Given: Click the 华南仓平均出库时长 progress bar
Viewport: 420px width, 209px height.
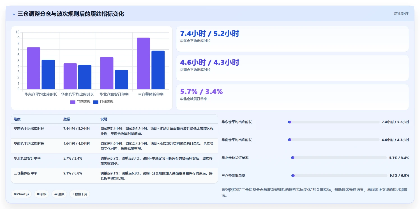Looking at the screenshot, I should (x=334, y=140).
